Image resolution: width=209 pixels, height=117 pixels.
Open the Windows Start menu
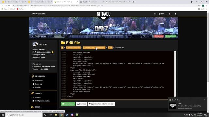[x=3, y=115]
